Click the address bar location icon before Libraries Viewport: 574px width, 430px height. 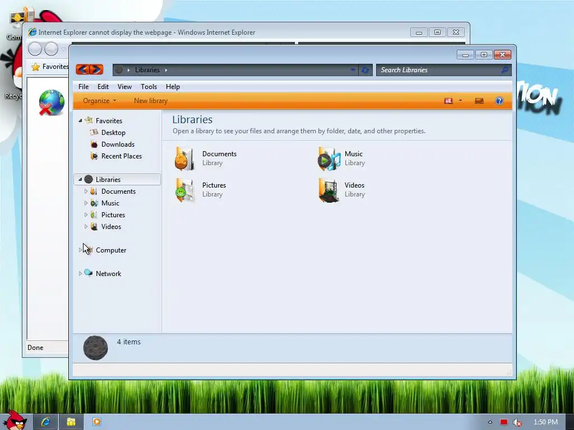point(119,70)
